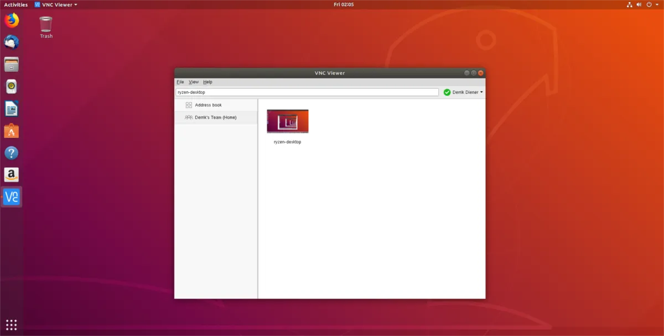This screenshot has height=336, width=664.
Task: Click the Derrik's Team people icon
Action: click(189, 118)
